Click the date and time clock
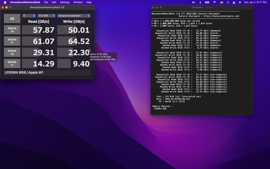270x169 pixels. pos(255,2)
